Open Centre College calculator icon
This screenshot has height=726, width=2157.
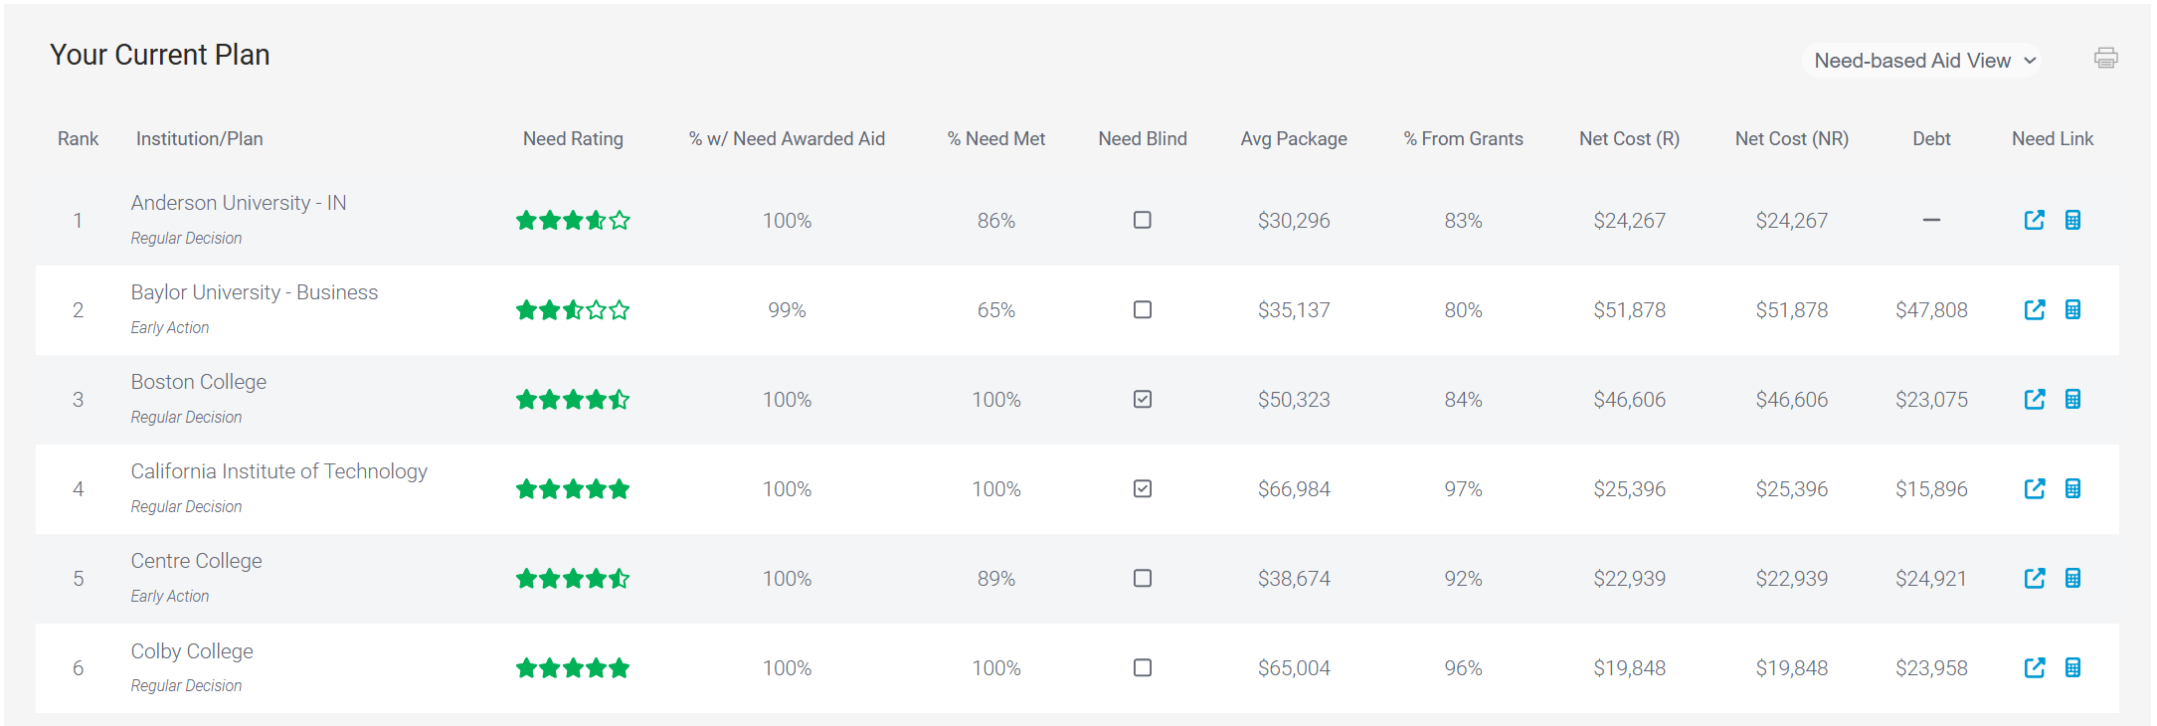click(2072, 578)
